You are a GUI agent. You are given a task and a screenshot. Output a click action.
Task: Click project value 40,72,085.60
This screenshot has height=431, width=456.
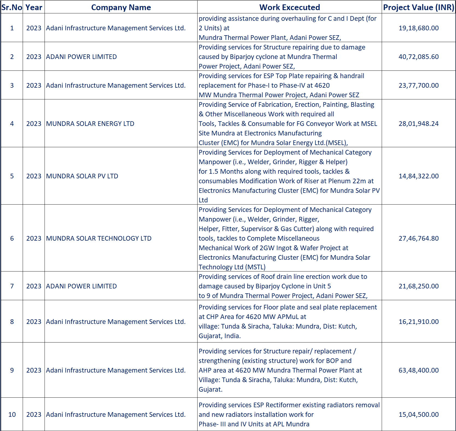[x=419, y=57]
